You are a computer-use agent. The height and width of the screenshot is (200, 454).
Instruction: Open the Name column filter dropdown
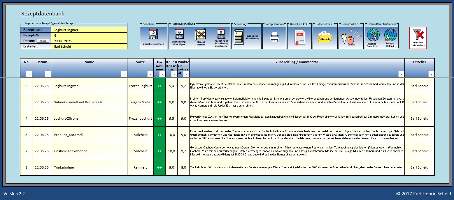pos(124,74)
